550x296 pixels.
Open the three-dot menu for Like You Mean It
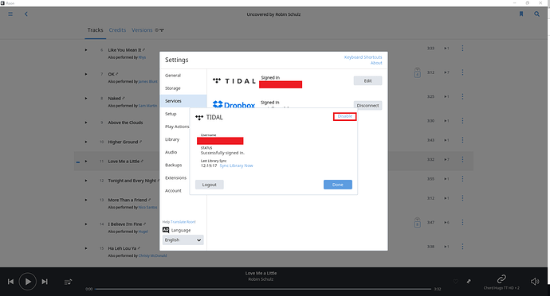pos(462,48)
